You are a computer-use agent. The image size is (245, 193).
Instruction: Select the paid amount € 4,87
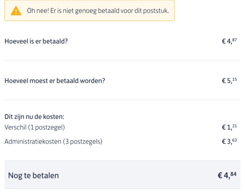pyautogui.click(x=229, y=41)
